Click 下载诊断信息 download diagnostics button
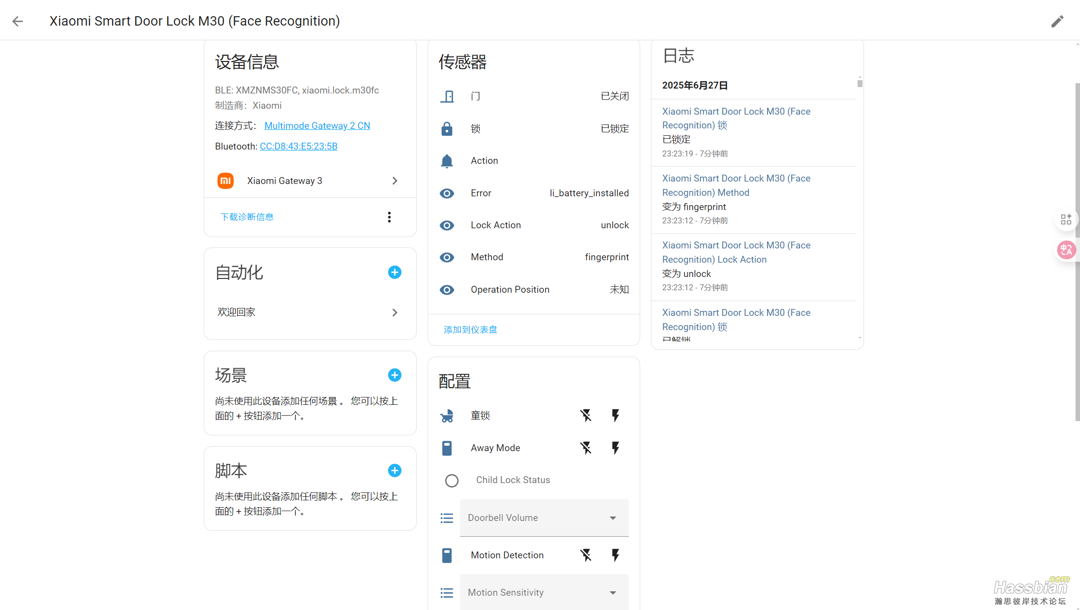The height and width of the screenshot is (610, 1080). point(247,217)
